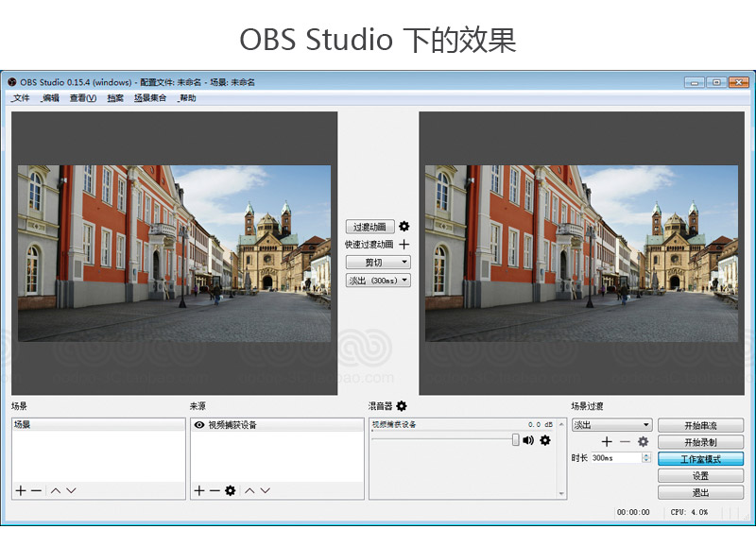Click the 时长 300ms duration field
The width and height of the screenshot is (756, 546).
point(616,458)
